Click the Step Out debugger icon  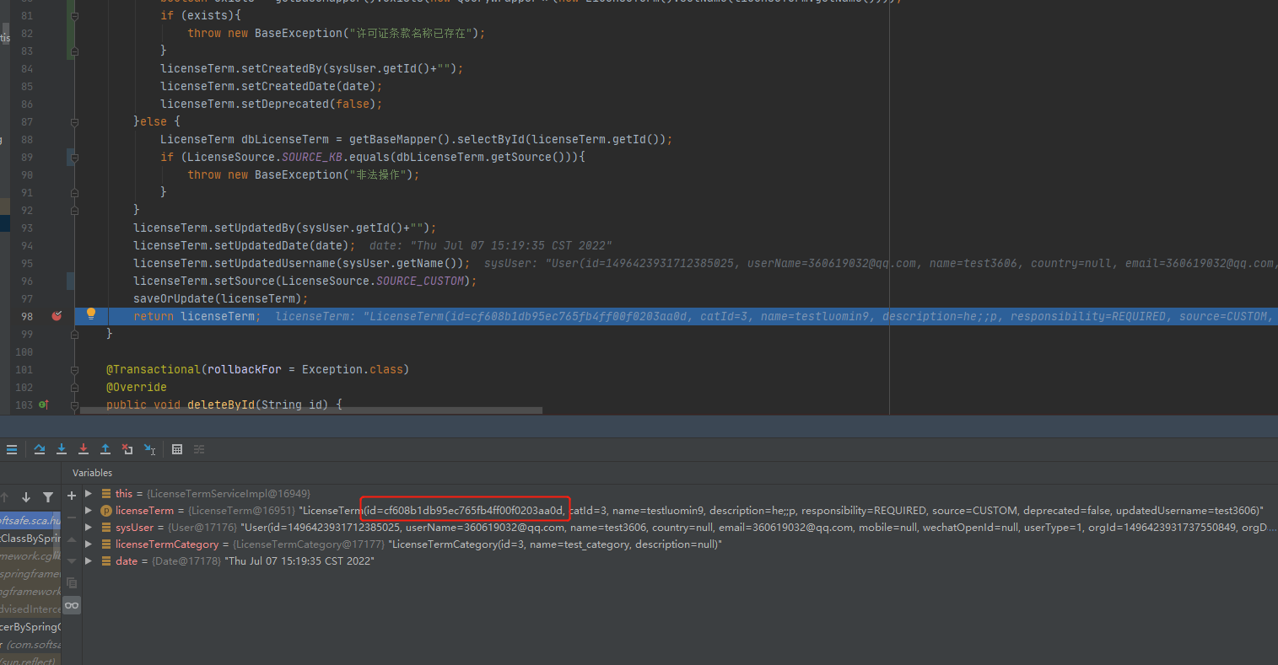click(x=105, y=449)
